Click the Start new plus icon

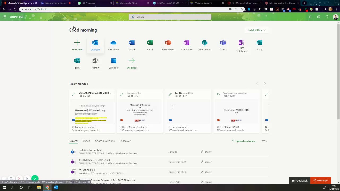click(x=77, y=43)
